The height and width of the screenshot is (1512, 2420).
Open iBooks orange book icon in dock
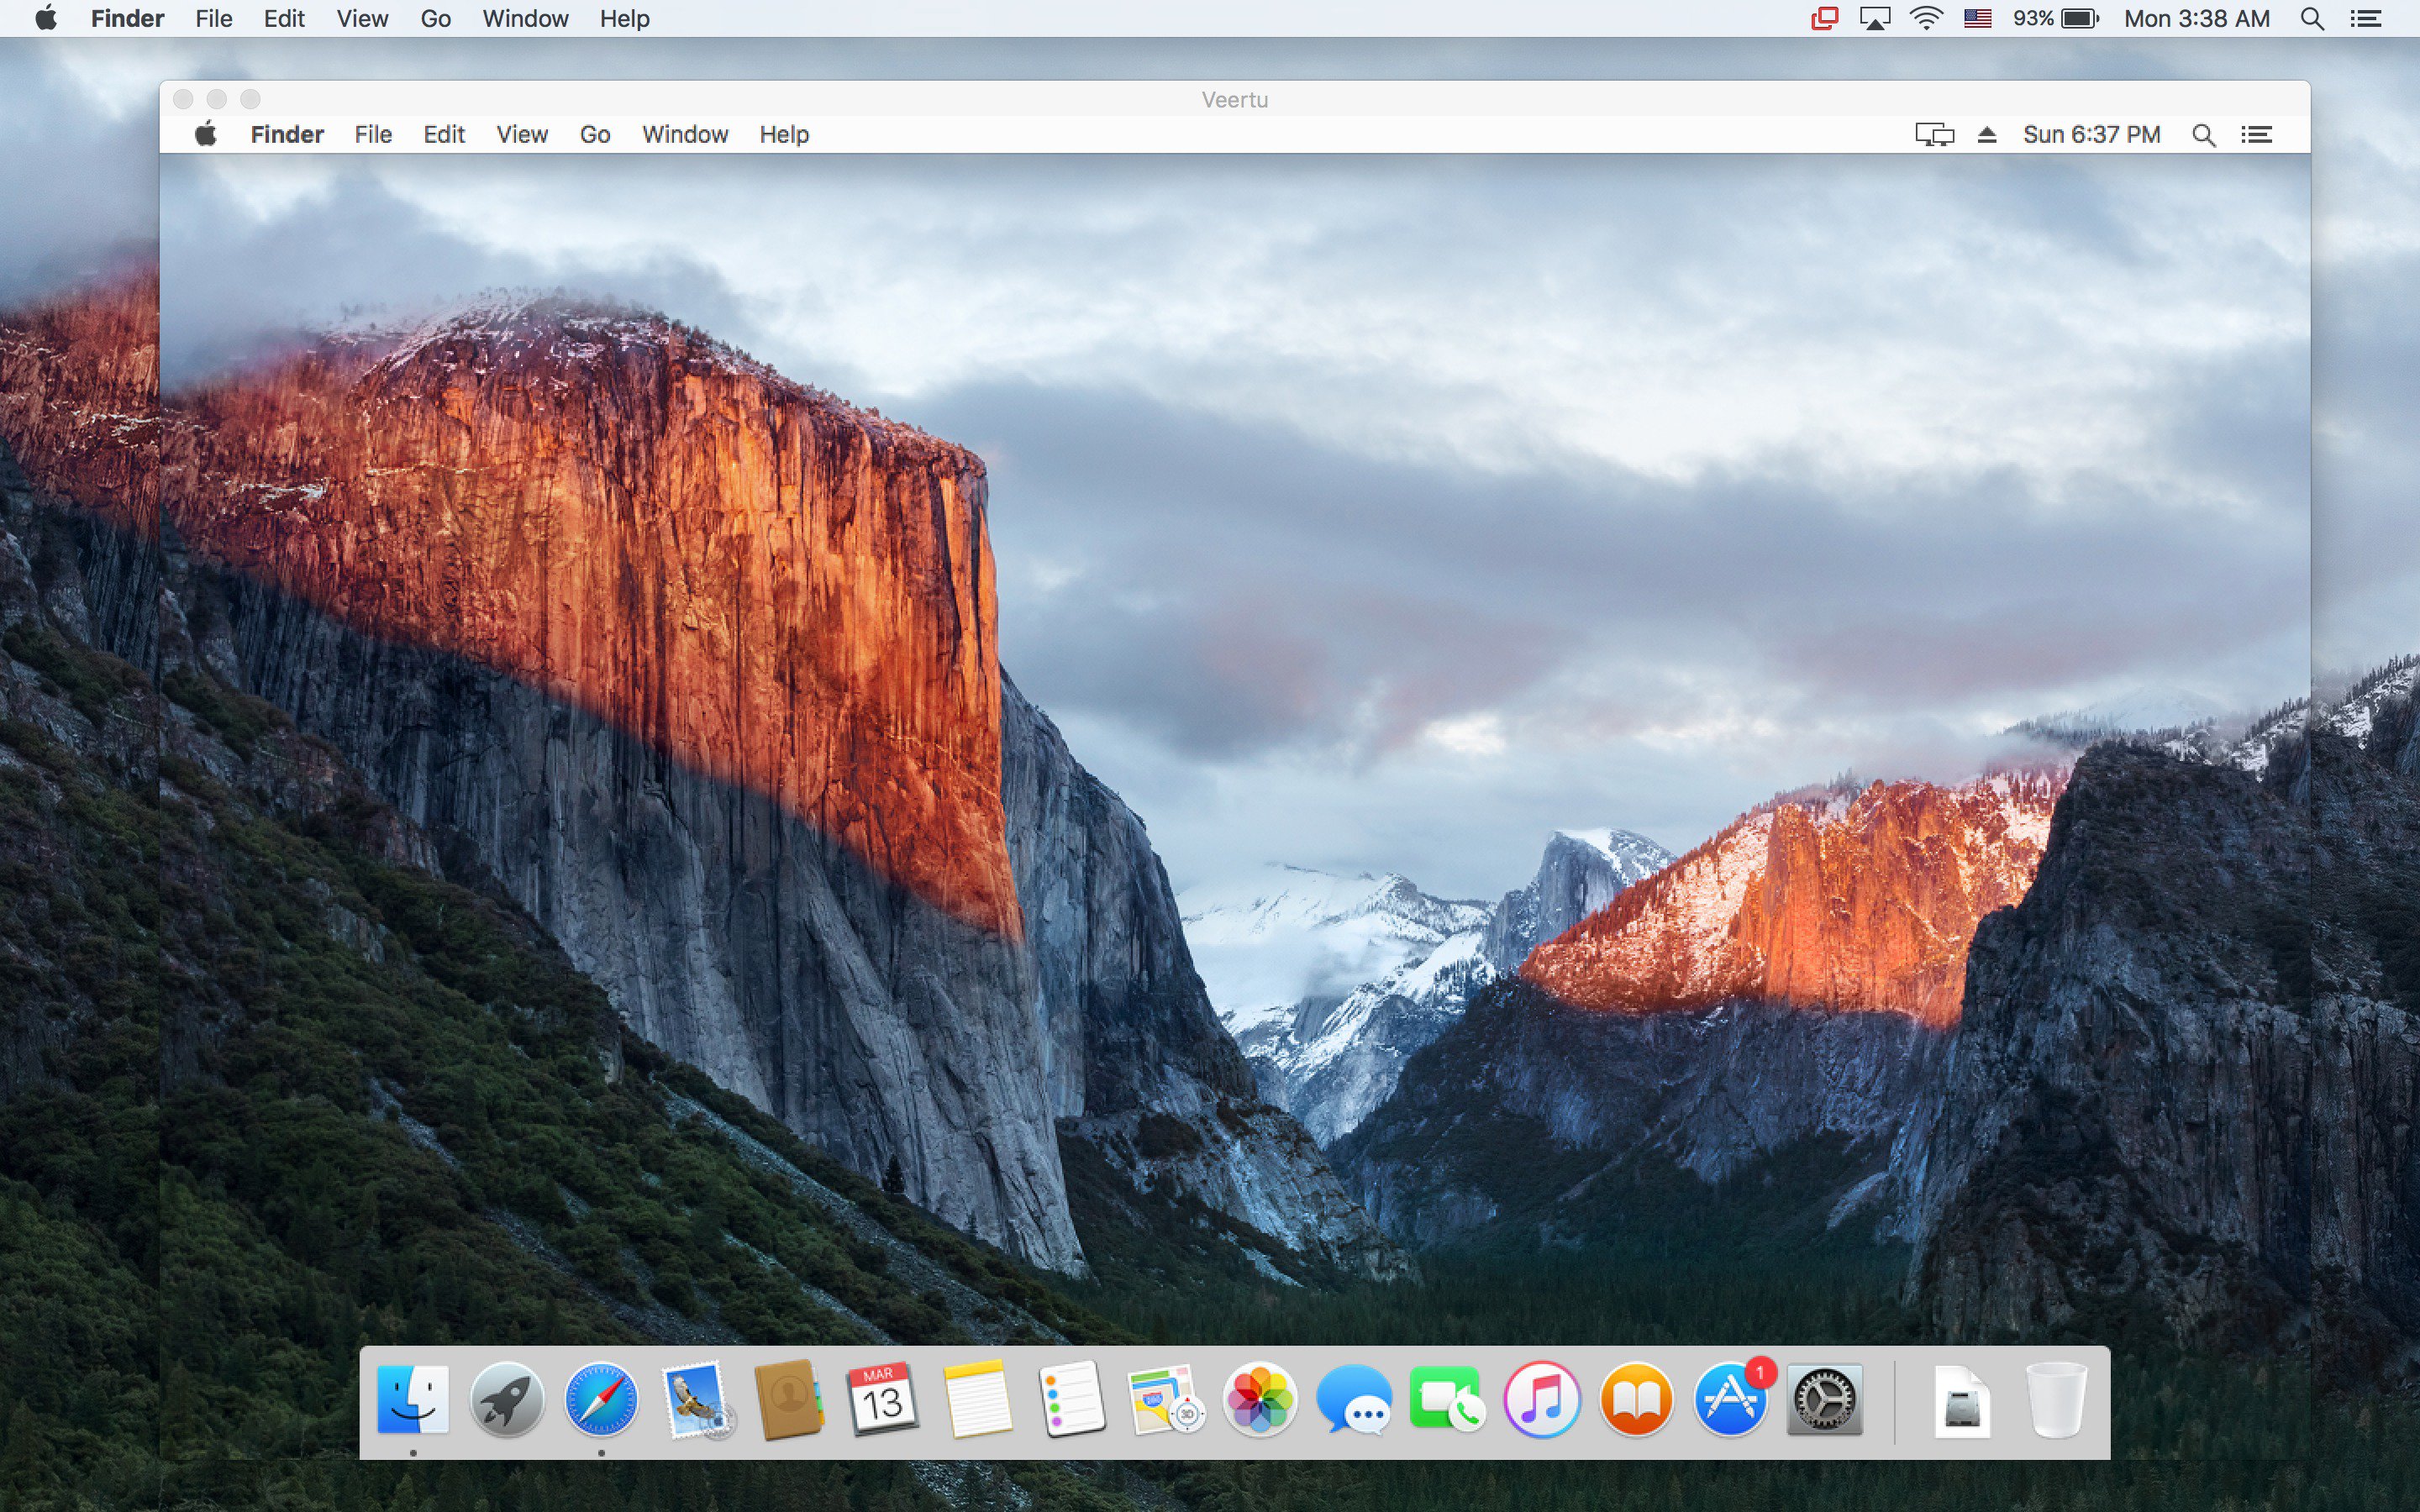click(1636, 1400)
